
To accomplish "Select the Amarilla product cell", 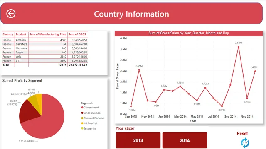I will pyautogui.click(x=21, y=40).
